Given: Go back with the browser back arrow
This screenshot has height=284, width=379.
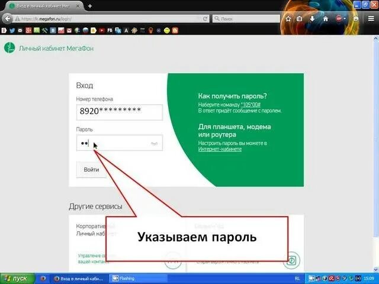Looking at the screenshot, I should 8,18.
